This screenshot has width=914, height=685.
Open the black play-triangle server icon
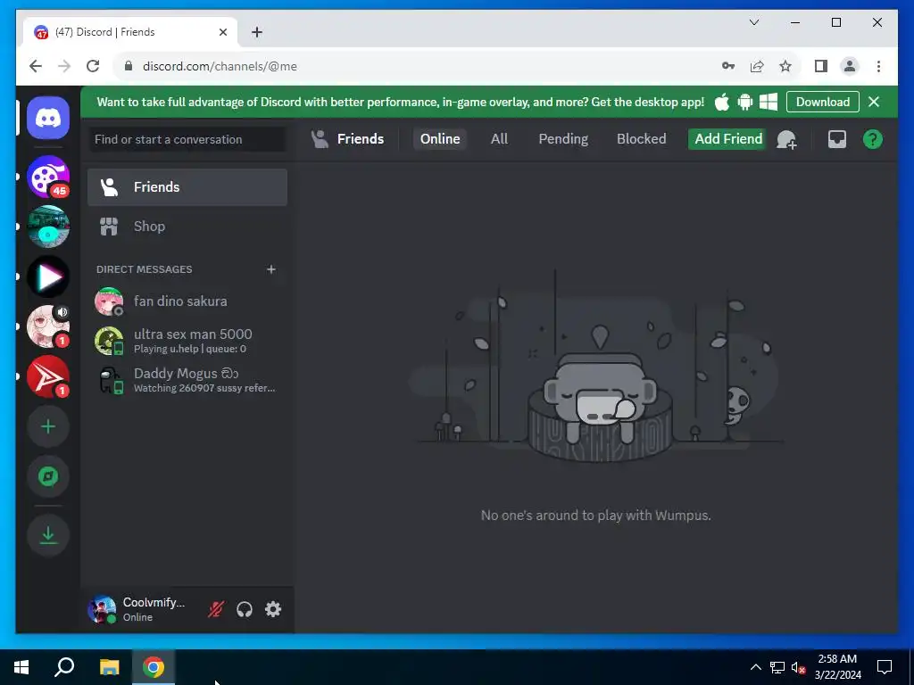coord(48,276)
